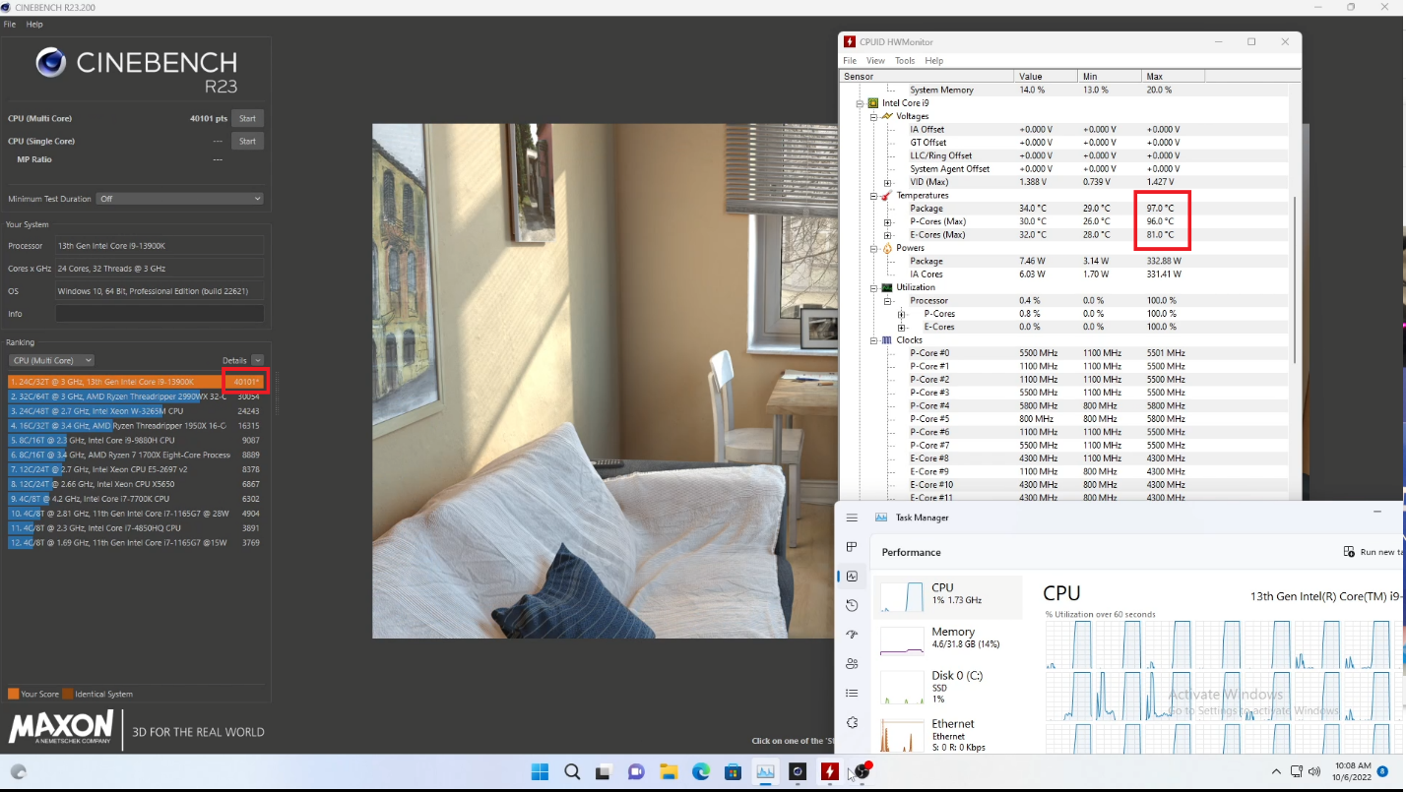Select AMD Ryzen Threadripper 2990WX ranking row
Viewport: 1406px width, 792px height.
135,396
